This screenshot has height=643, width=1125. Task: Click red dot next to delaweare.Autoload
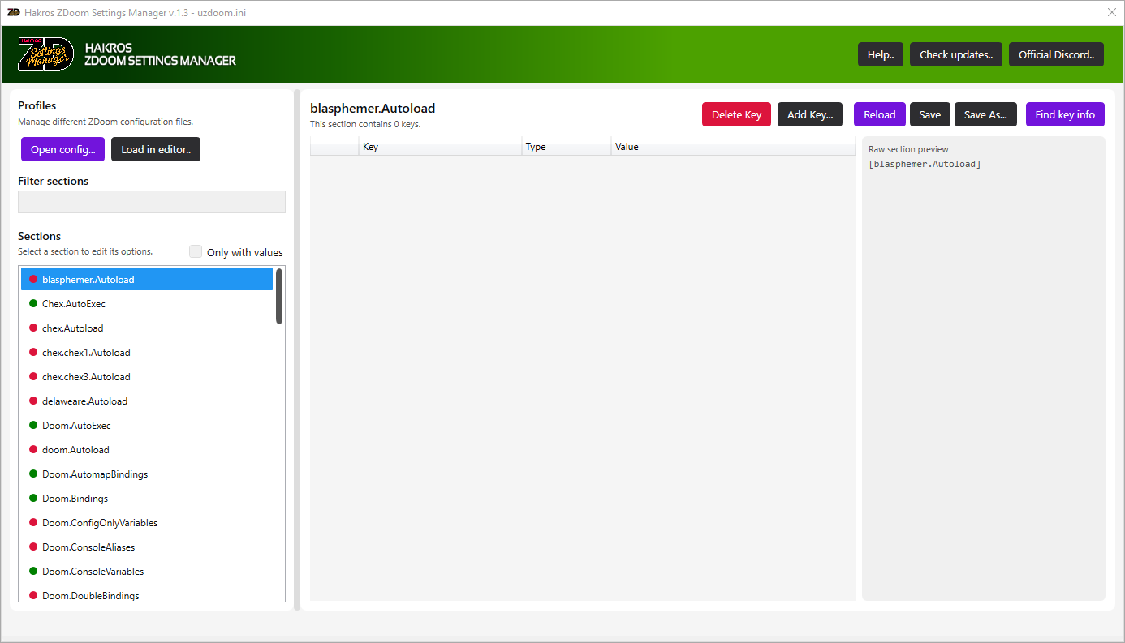pyautogui.click(x=33, y=401)
